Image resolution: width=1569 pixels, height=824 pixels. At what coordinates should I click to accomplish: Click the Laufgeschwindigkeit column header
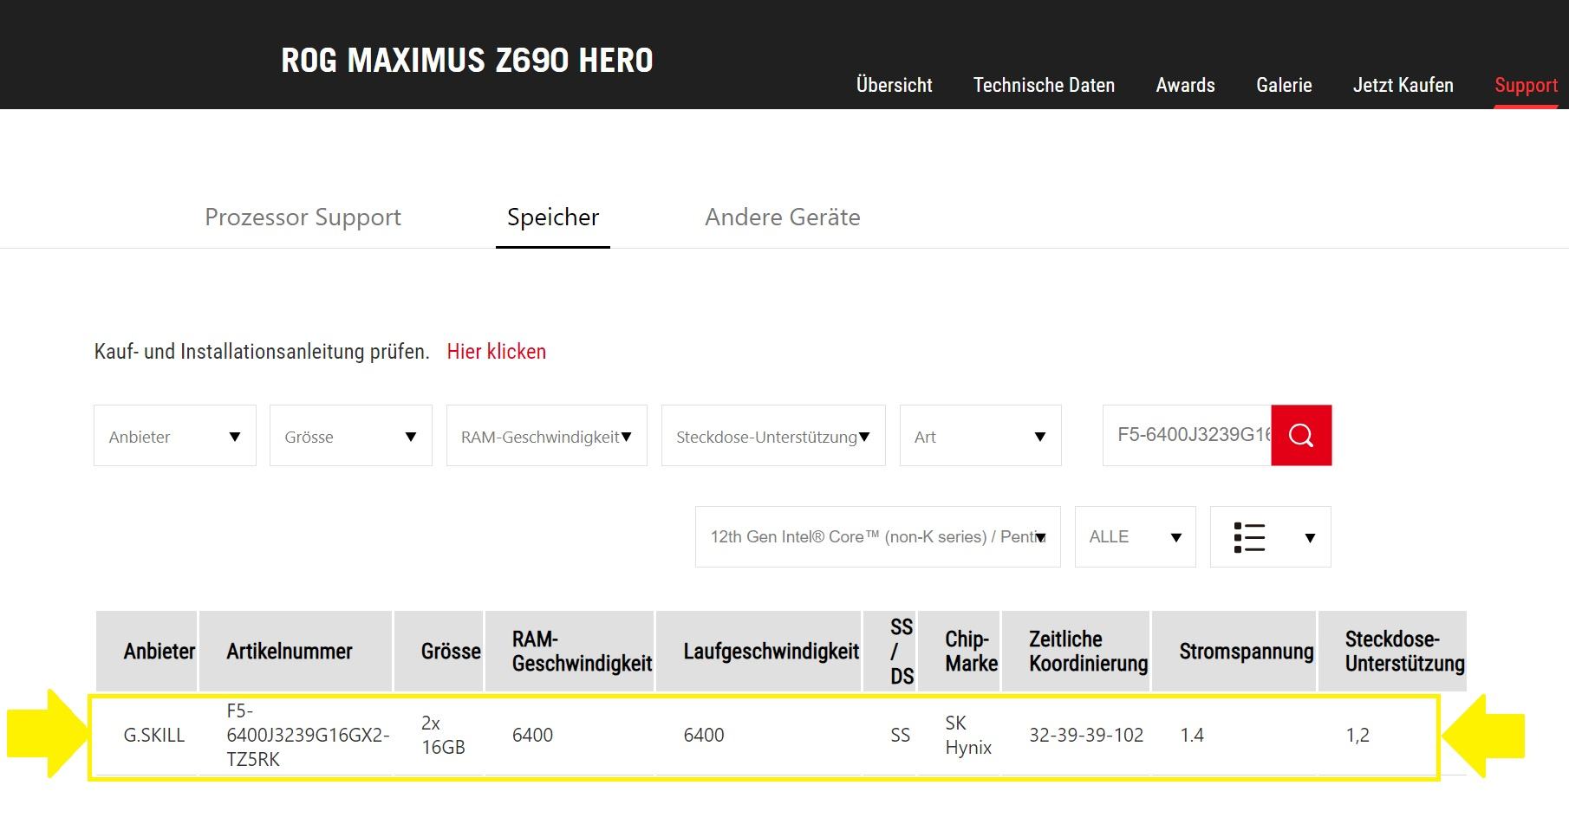pyautogui.click(x=758, y=651)
